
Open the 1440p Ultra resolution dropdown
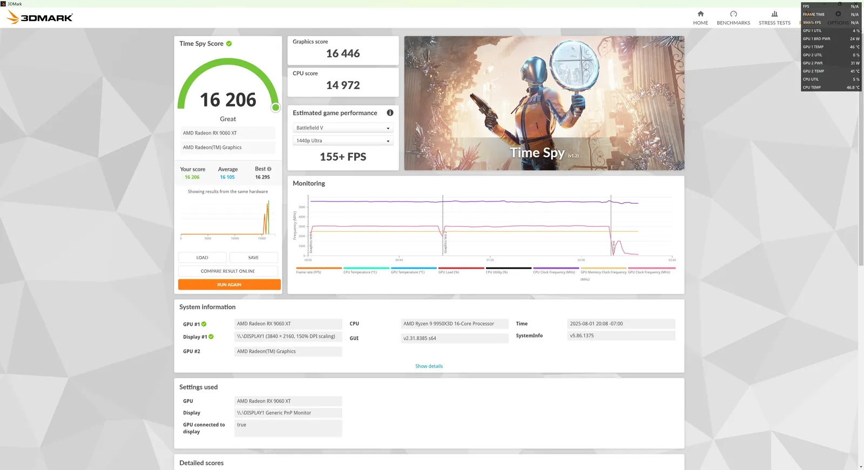(343, 141)
